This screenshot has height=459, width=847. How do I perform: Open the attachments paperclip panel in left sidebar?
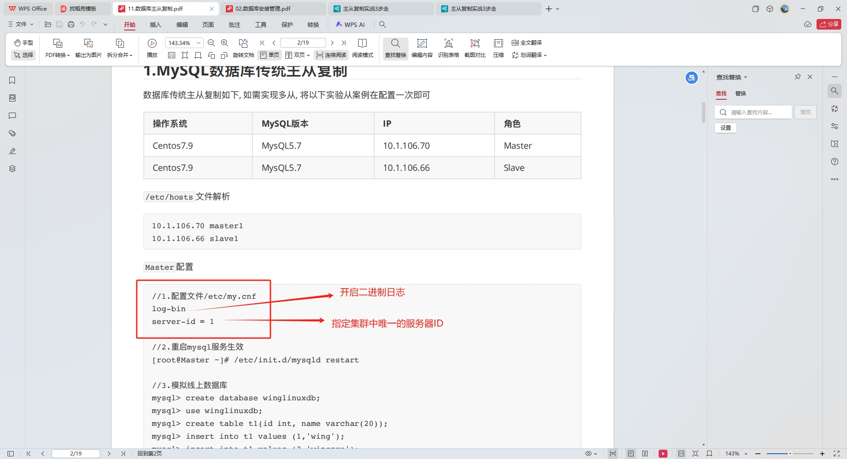pyautogui.click(x=12, y=133)
